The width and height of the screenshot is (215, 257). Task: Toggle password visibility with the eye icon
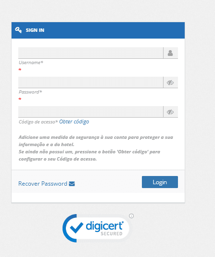click(x=170, y=82)
